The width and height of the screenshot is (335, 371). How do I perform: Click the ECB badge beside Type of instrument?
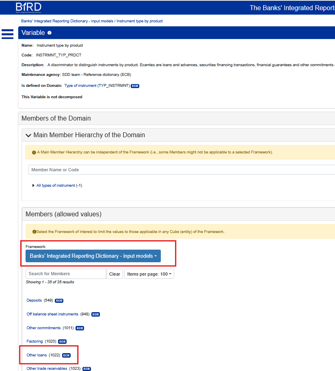click(x=135, y=86)
